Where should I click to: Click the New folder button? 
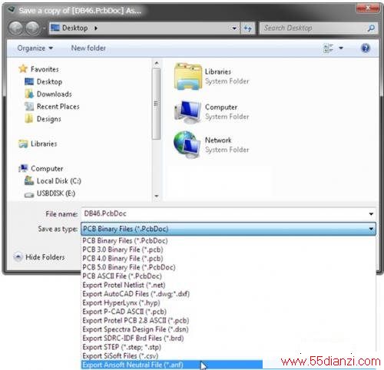pos(88,48)
